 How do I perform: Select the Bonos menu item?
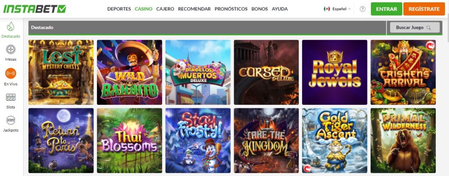(260, 9)
